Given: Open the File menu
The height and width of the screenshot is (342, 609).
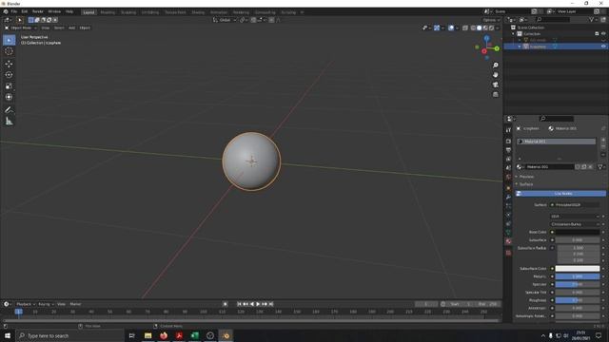Looking at the screenshot, I should click(x=14, y=11).
